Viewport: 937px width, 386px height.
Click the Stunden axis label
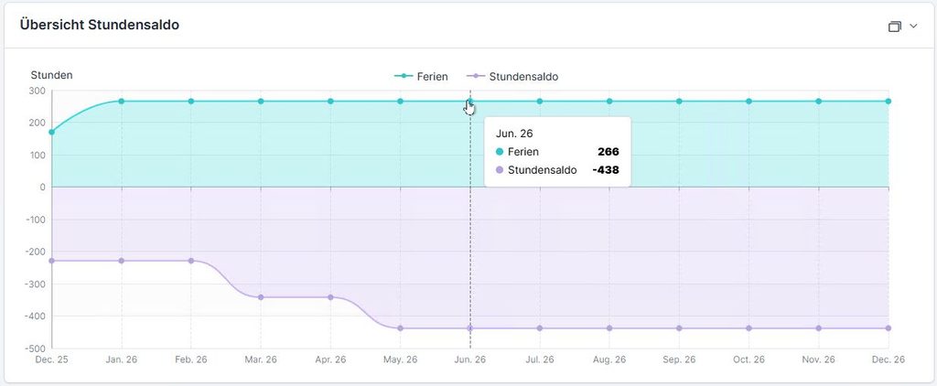52,75
